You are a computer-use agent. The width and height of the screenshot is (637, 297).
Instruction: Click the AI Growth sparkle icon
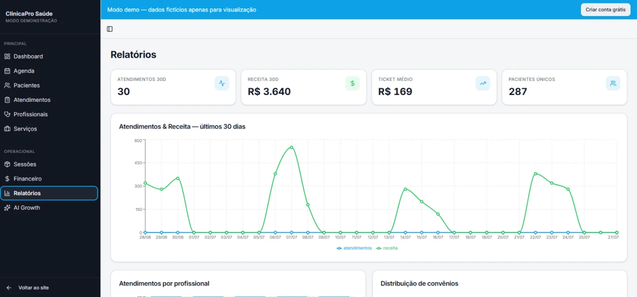[x=7, y=208]
